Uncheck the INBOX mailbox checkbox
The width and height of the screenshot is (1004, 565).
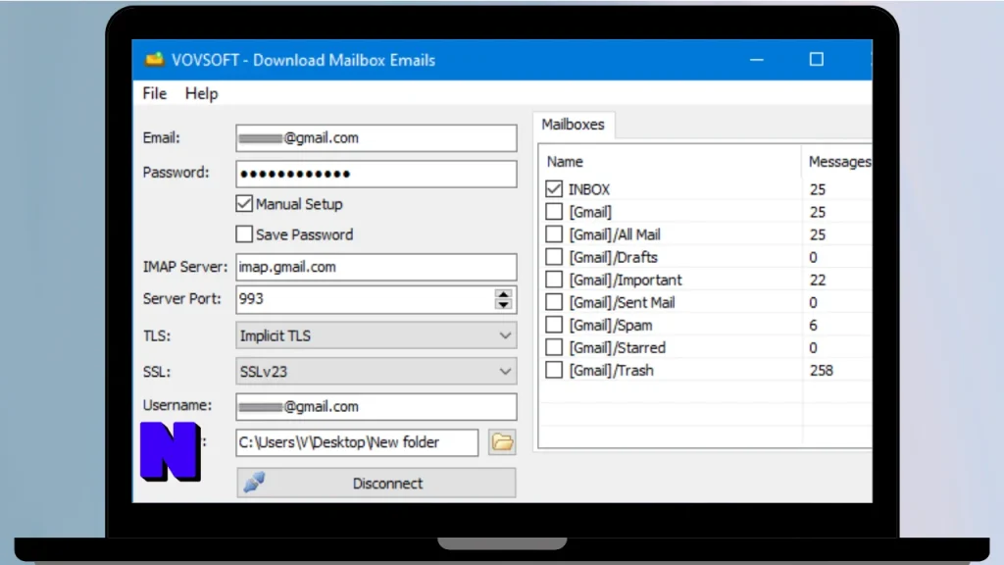(x=554, y=189)
